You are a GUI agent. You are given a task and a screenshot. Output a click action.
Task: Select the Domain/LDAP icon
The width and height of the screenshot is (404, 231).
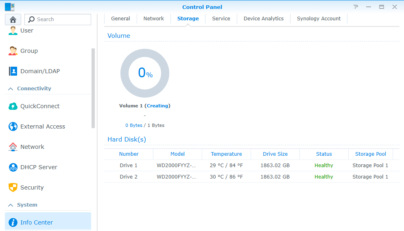pos(13,71)
